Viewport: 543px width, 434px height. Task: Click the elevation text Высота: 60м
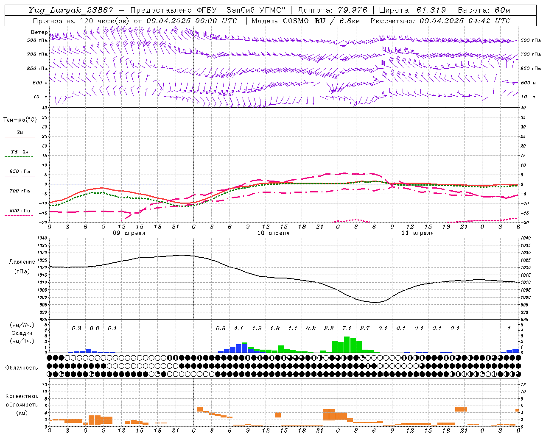484,10
